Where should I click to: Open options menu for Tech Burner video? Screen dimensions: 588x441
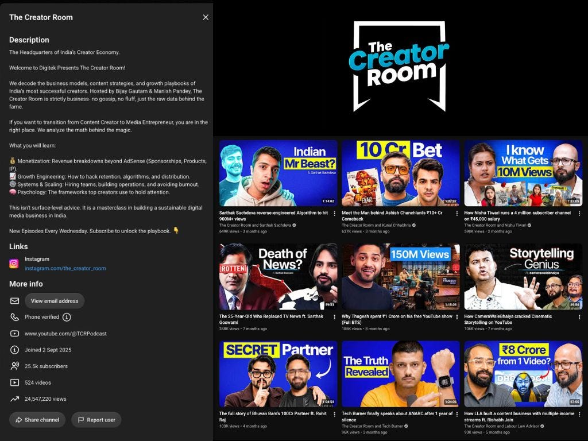point(457,415)
